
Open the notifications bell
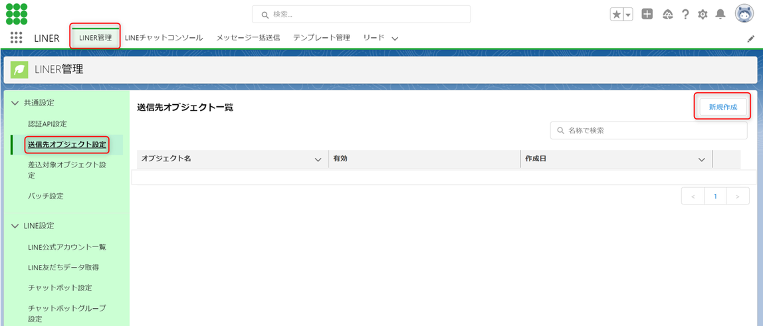pos(720,15)
